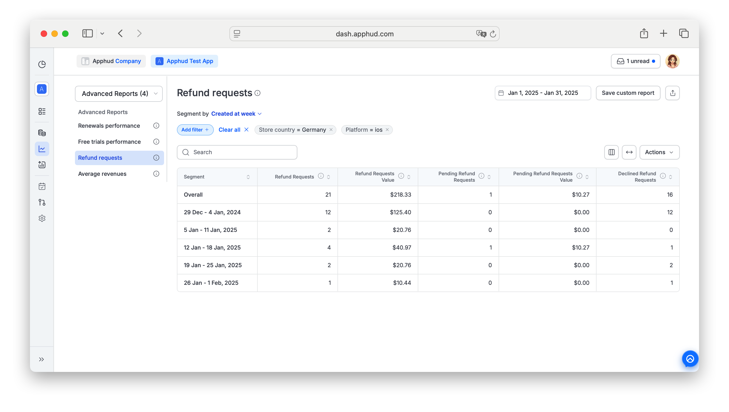
Task: Click the dash.apphud.com address bar
Action: click(x=364, y=34)
